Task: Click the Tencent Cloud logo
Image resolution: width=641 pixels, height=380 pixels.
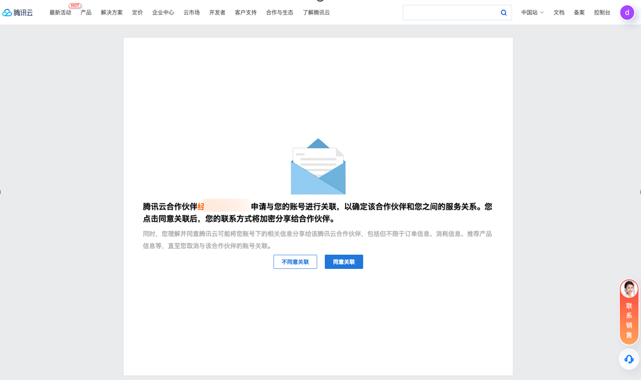Action: coord(18,12)
